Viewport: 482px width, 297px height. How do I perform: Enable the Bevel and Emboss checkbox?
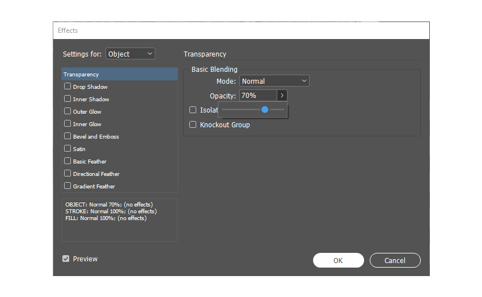(67, 136)
